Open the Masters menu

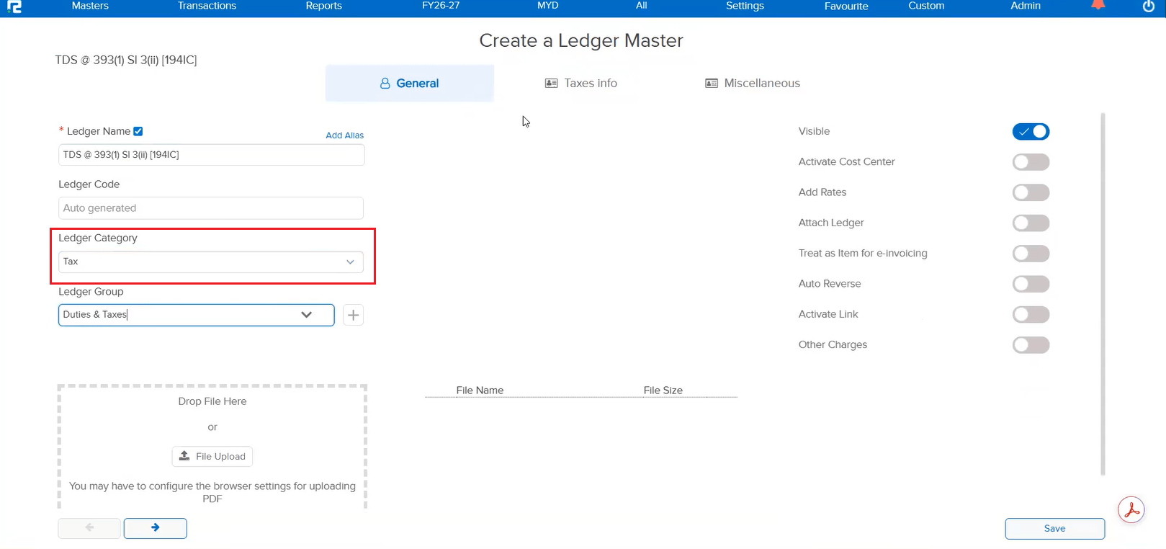[90, 6]
